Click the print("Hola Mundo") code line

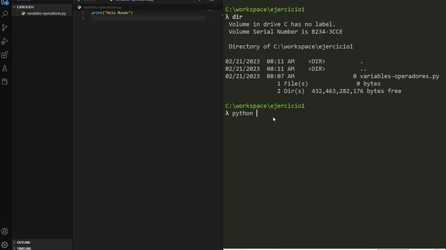tap(112, 12)
